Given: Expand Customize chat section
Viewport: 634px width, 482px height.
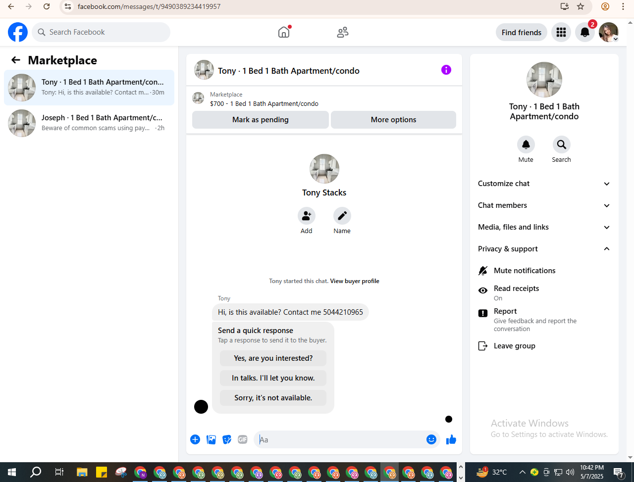Looking at the screenshot, I should [544, 184].
